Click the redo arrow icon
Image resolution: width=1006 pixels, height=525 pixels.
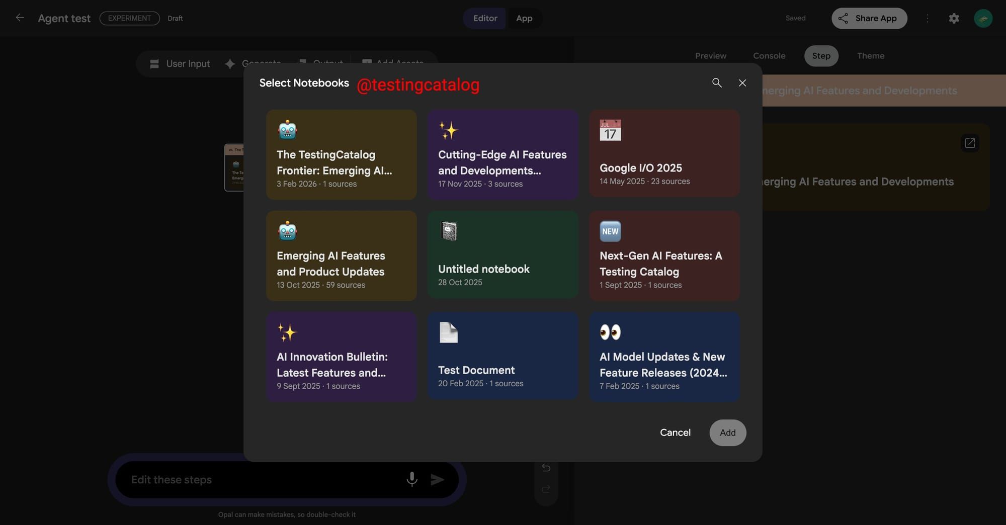pyautogui.click(x=546, y=489)
